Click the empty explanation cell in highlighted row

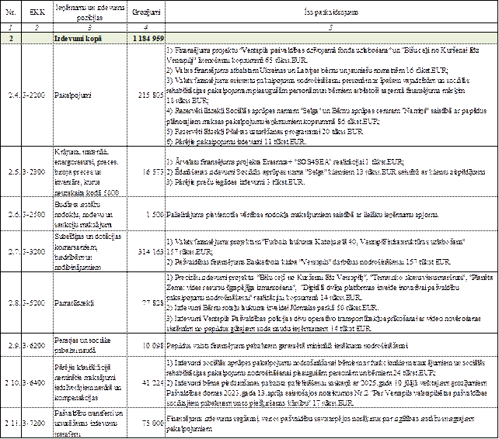pyautogui.click(x=331, y=38)
